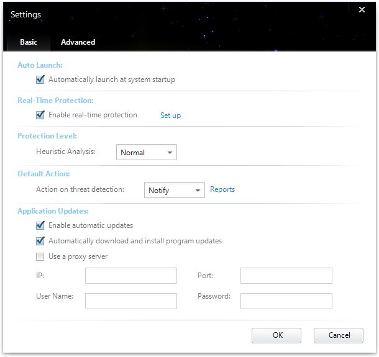
Task: Click the proxy IP input field
Action: pos(130,276)
